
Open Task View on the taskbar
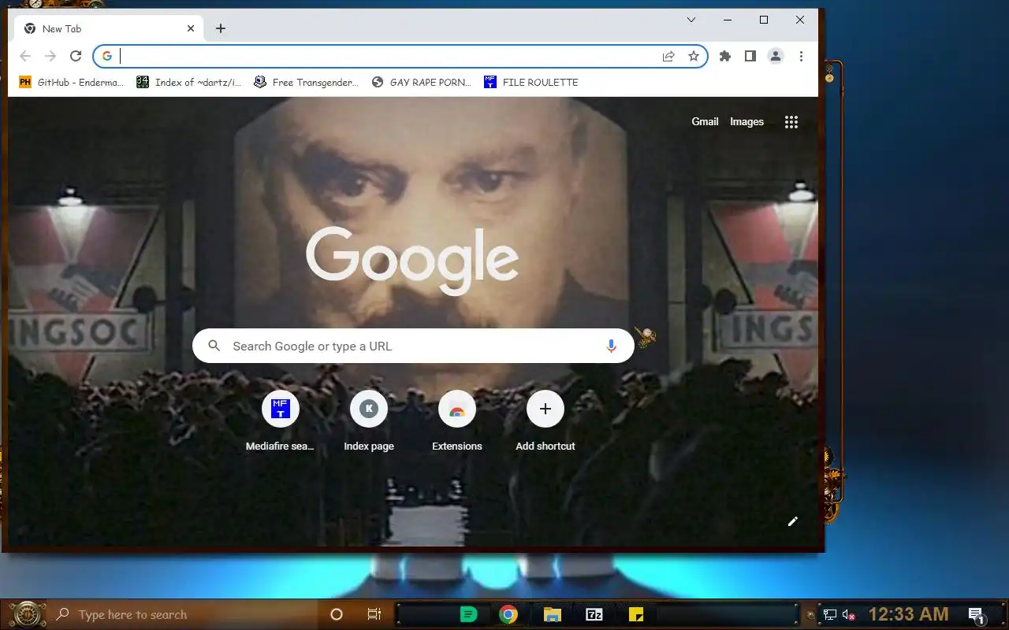[374, 614]
